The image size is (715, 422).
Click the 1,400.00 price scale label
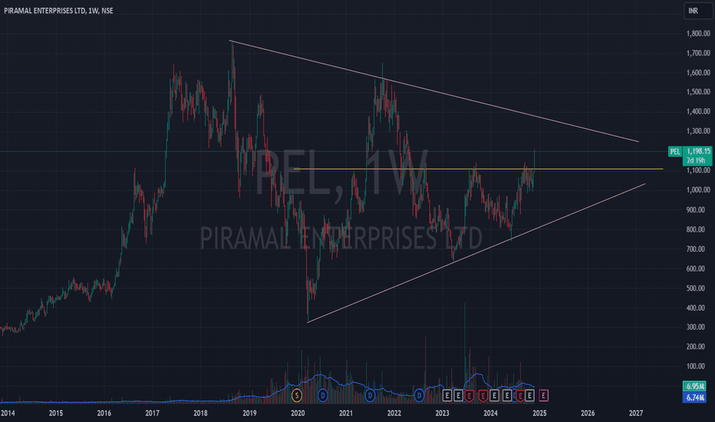(698, 111)
